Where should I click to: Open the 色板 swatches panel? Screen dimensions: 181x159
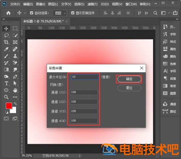(x=169, y=64)
